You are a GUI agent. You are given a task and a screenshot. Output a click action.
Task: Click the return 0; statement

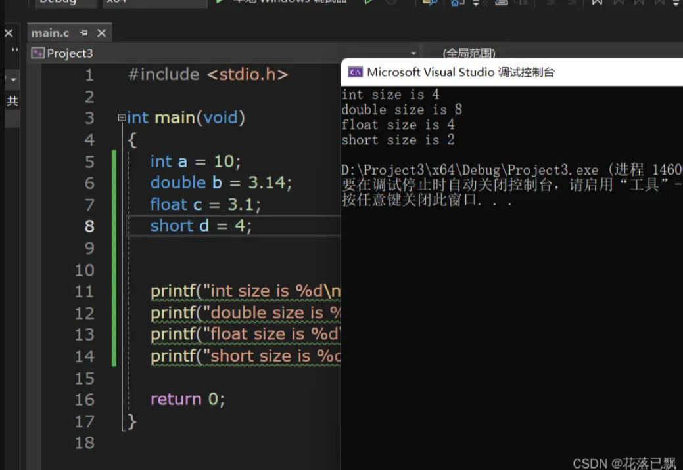(188, 398)
